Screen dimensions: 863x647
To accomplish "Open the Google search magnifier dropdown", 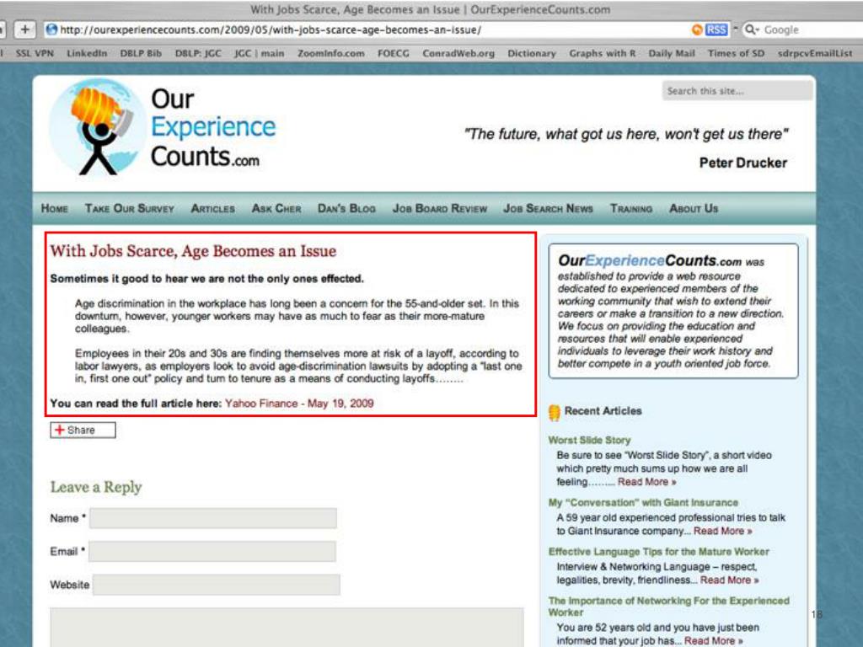I will point(752,29).
